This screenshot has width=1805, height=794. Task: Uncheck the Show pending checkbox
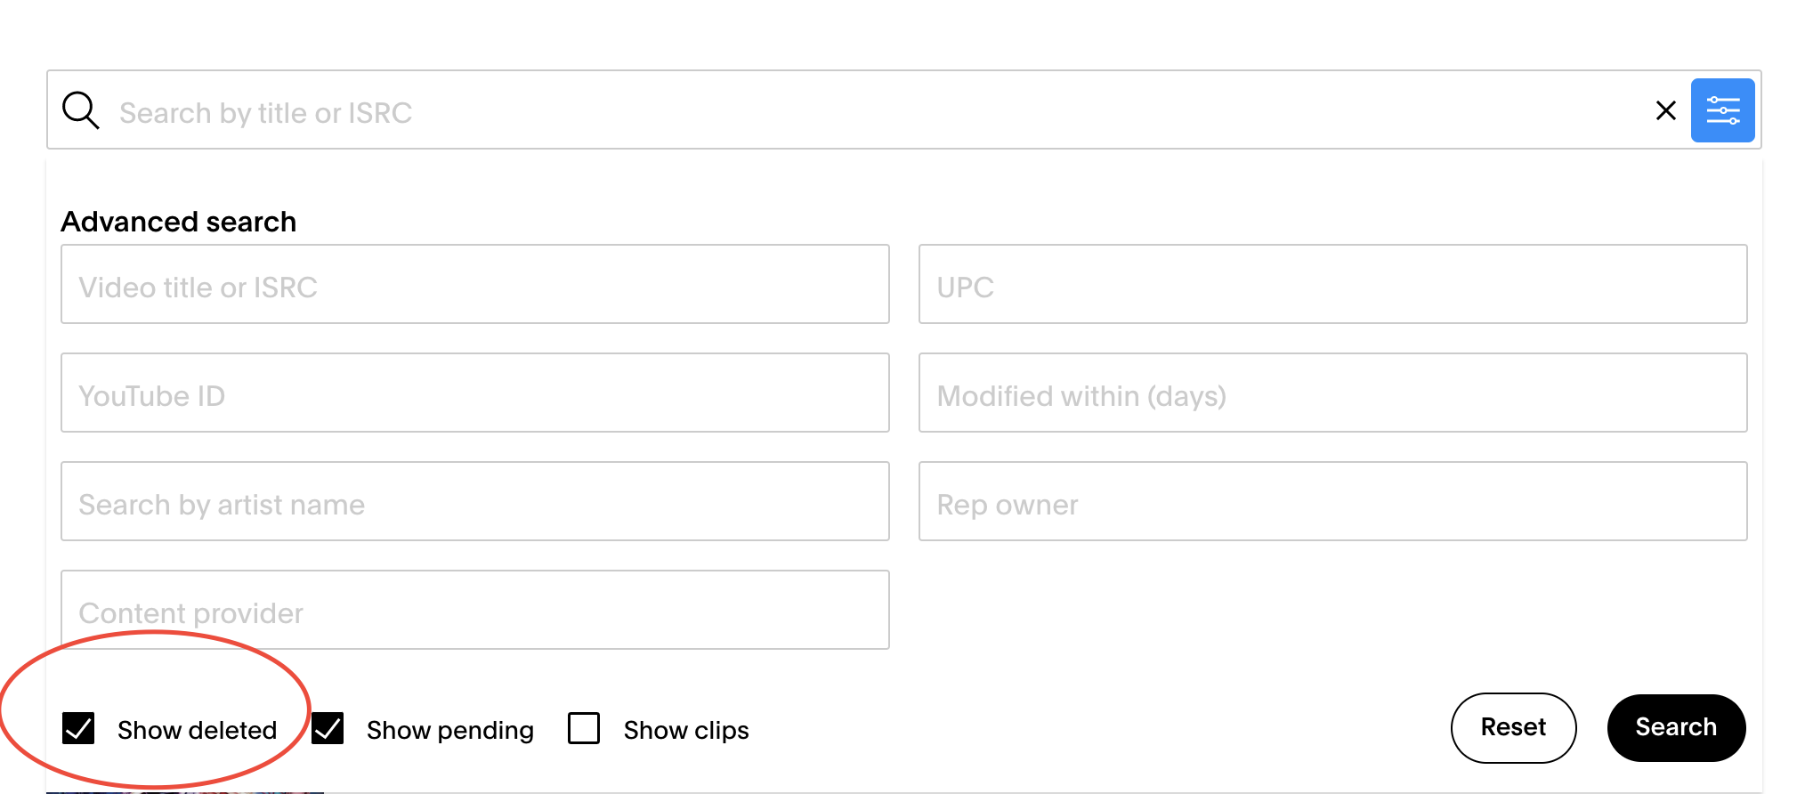[x=328, y=728]
